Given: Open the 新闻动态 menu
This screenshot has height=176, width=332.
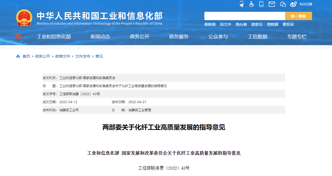Looking at the screenshot, I should [100, 37].
